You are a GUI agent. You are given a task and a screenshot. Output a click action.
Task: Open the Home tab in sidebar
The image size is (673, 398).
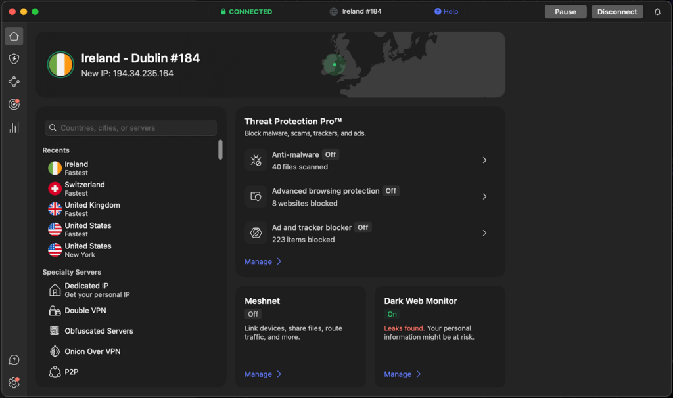tap(14, 37)
